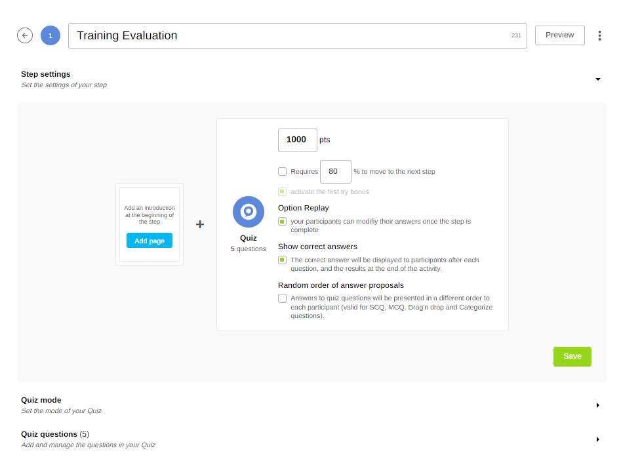Click the green Save button
Viewport: 621px width, 461px height.
[572, 357]
